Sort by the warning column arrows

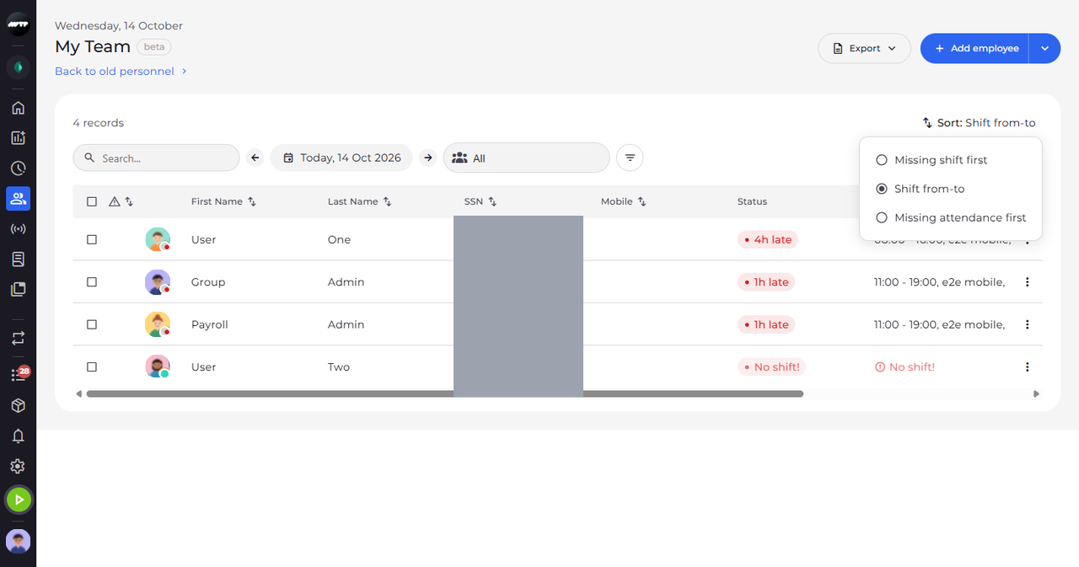tap(129, 201)
